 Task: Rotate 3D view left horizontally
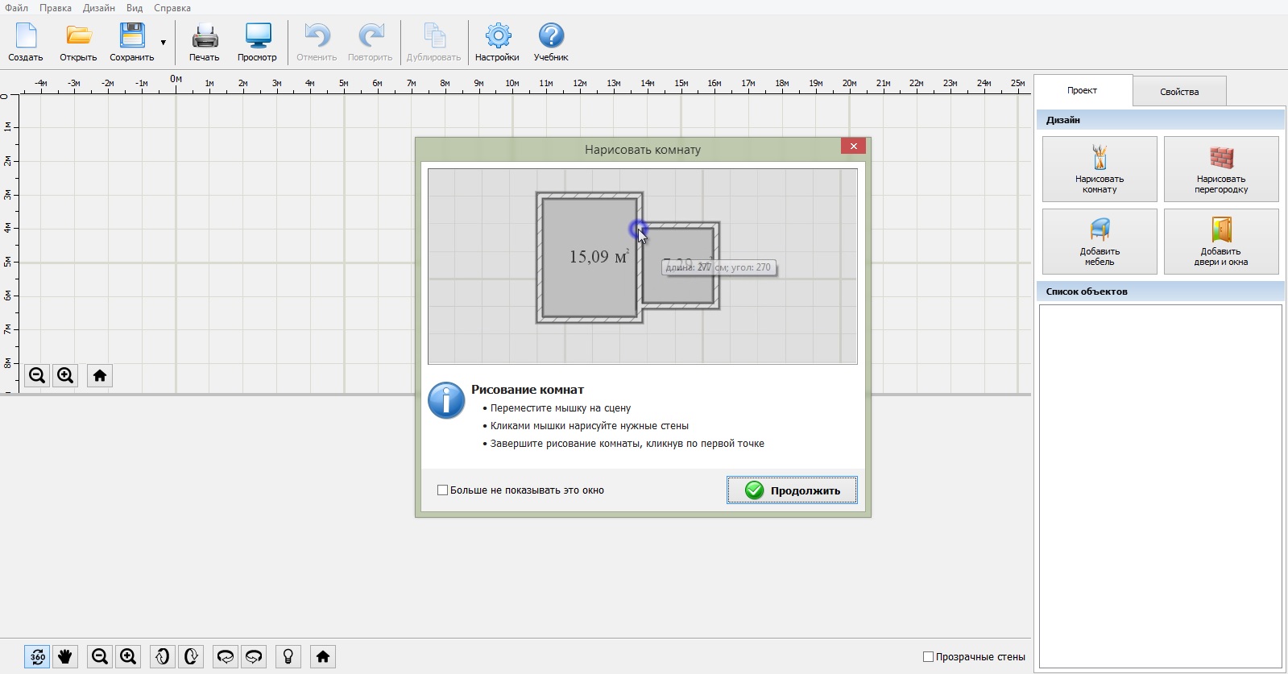pos(226,656)
